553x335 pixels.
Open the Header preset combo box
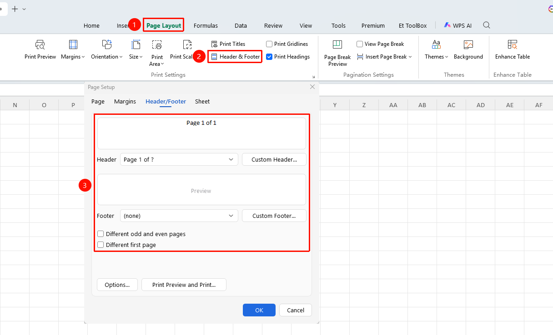[x=179, y=160]
